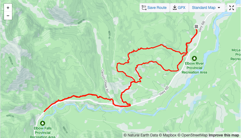
Task: Click the red route start near Elbow Falls
Action: pos(44,111)
